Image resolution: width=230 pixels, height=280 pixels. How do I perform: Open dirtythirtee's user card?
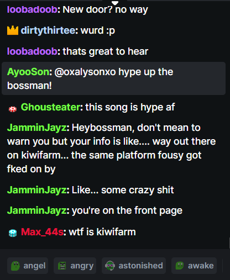(x=48, y=30)
